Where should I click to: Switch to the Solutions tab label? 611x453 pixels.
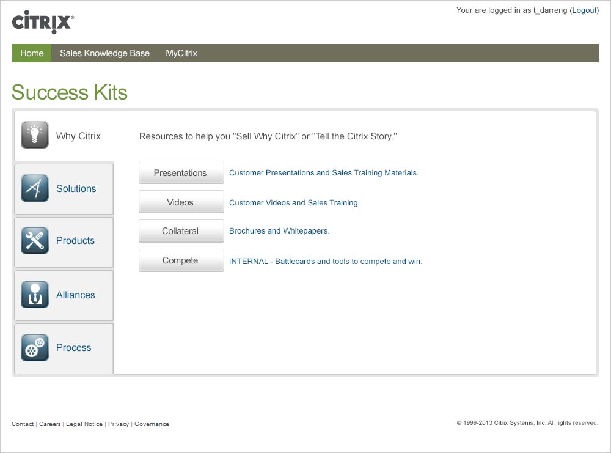point(76,189)
